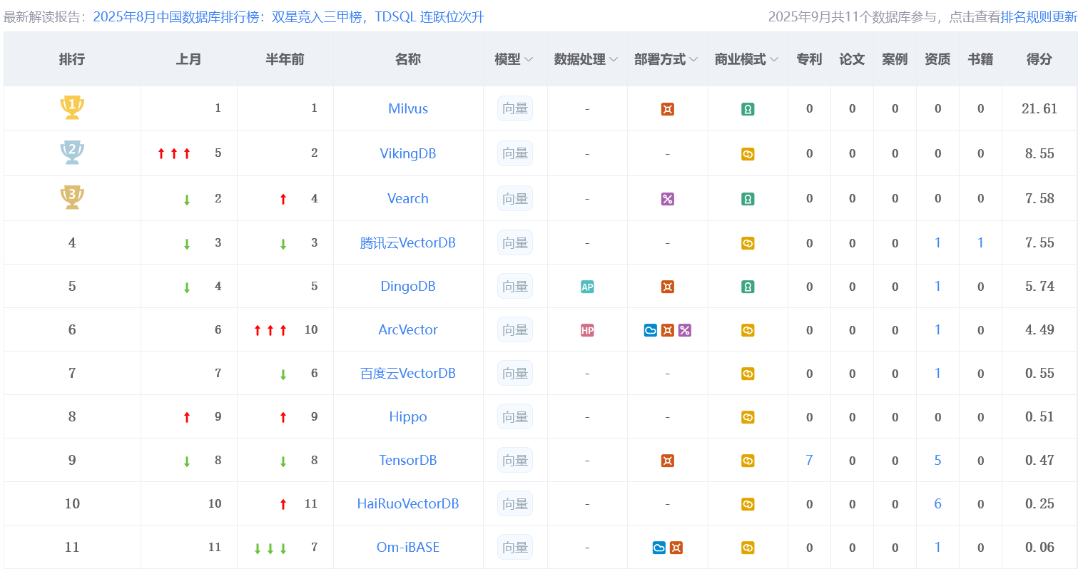Click the 向量 model tag in Milvus row
The image size is (1088, 579).
515,108
